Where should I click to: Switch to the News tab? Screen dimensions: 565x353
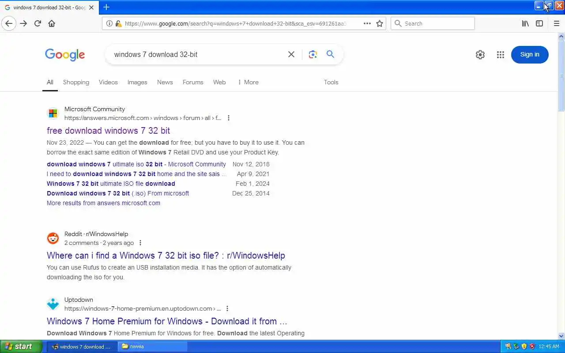click(165, 82)
